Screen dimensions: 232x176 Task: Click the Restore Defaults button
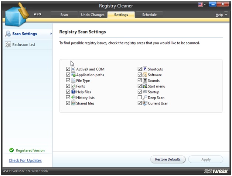click(168, 159)
